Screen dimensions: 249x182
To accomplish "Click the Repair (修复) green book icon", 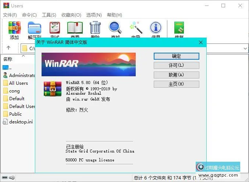I will 179,28.
